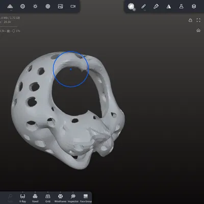Open the flask-shaped Settings menu
The image size is (204, 204).
(x=181, y=7)
